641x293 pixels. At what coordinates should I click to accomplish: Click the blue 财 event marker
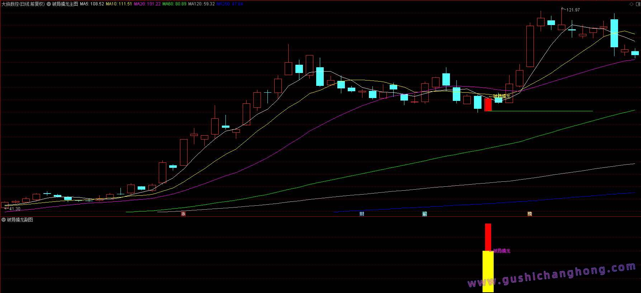(362, 214)
